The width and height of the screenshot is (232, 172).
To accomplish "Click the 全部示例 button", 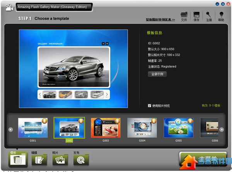I will pyautogui.click(x=157, y=74).
